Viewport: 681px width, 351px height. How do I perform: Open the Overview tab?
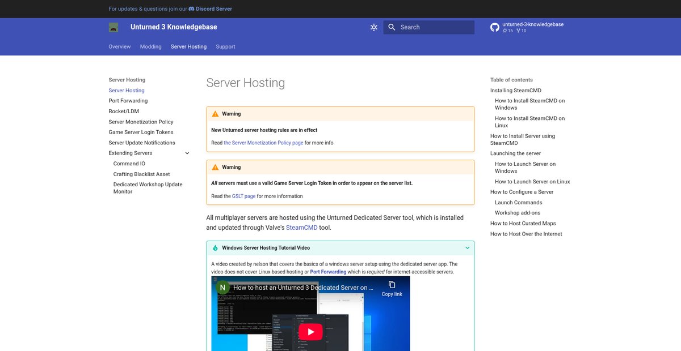point(120,46)
